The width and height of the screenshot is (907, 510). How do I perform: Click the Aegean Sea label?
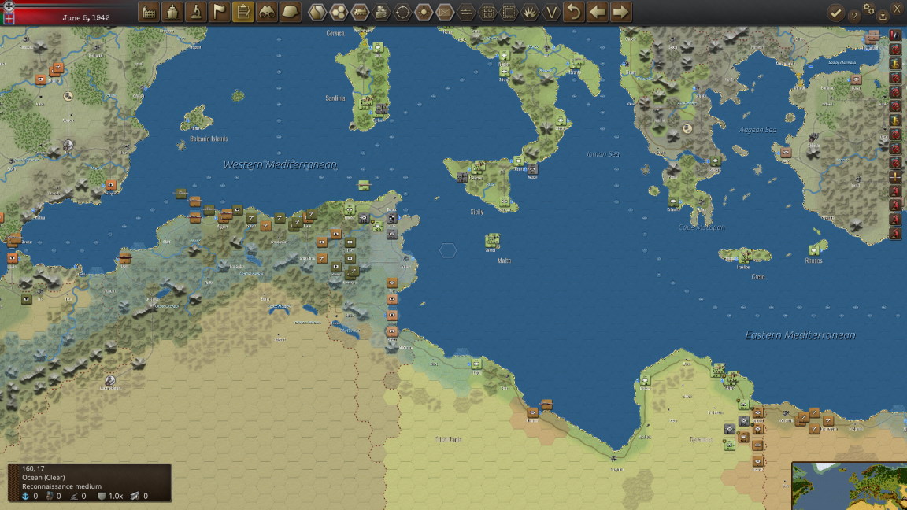tap(757, 130)
